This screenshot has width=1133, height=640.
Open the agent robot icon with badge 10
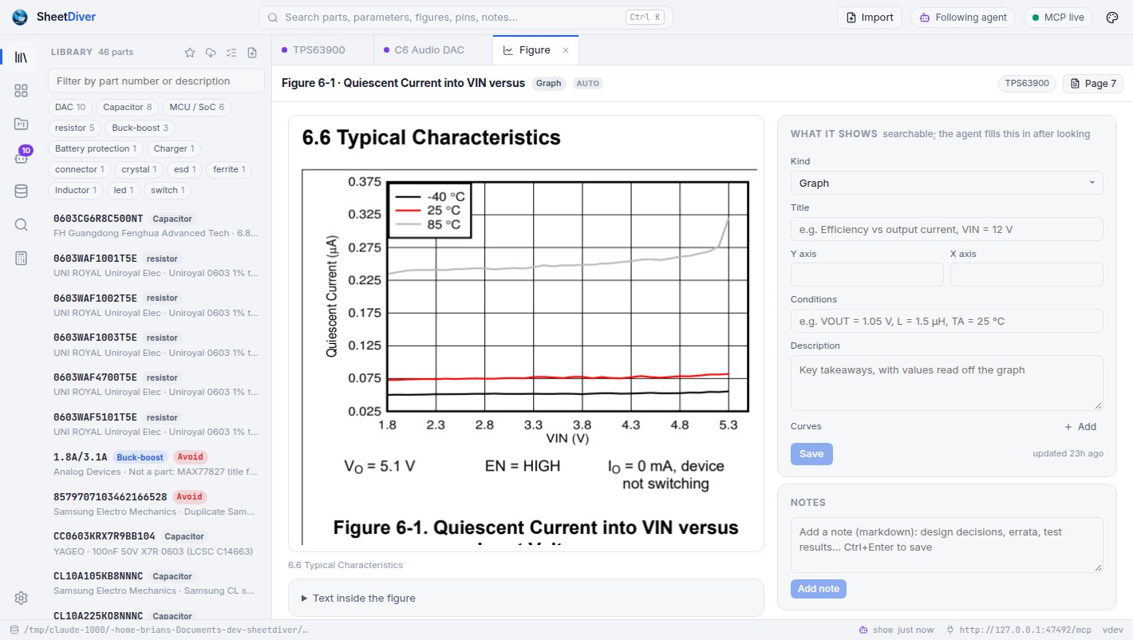tap(22, 157)
